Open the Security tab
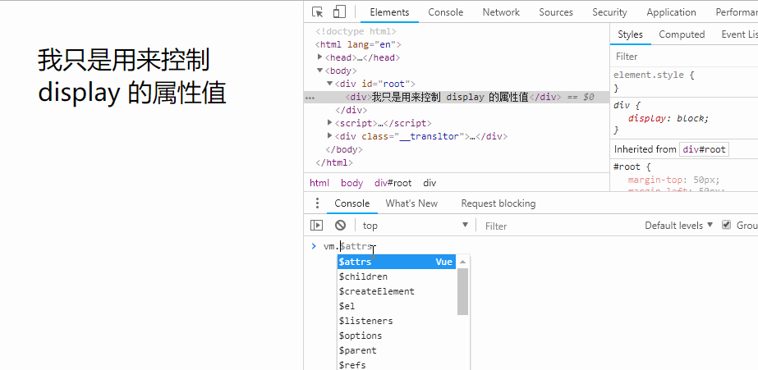The image size is (758, 370). click(x=609, y=12)
